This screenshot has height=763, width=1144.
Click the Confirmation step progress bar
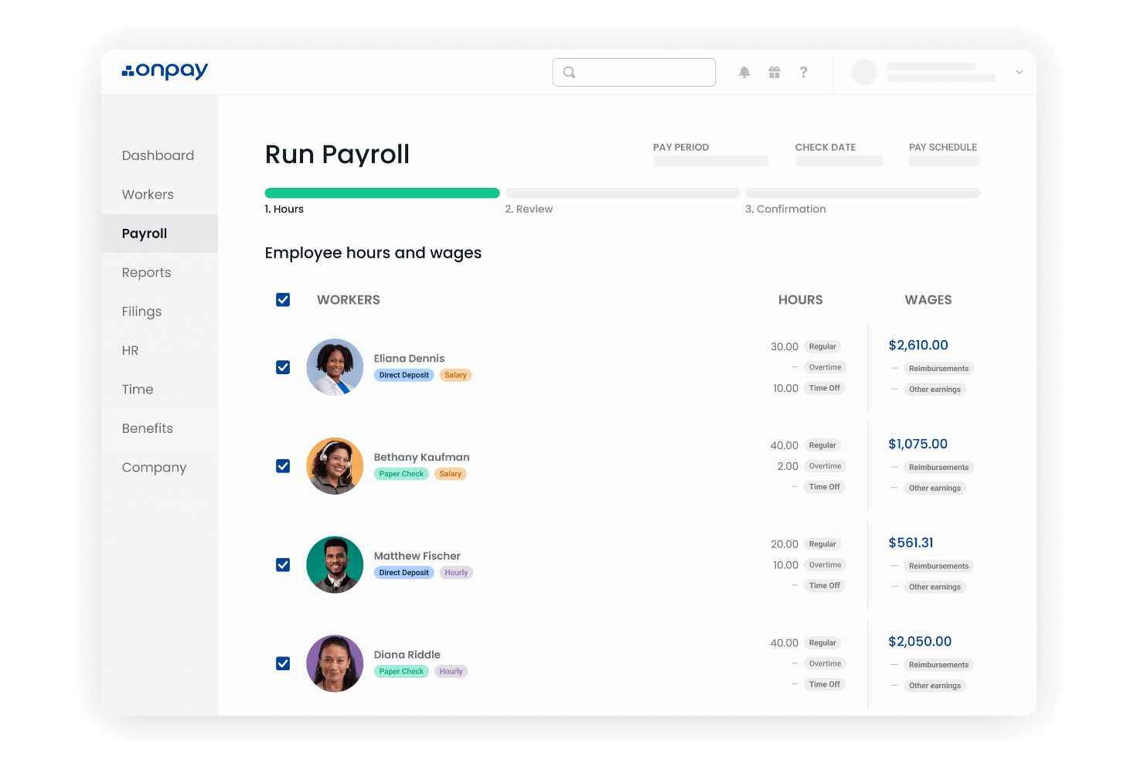point(863,193)
